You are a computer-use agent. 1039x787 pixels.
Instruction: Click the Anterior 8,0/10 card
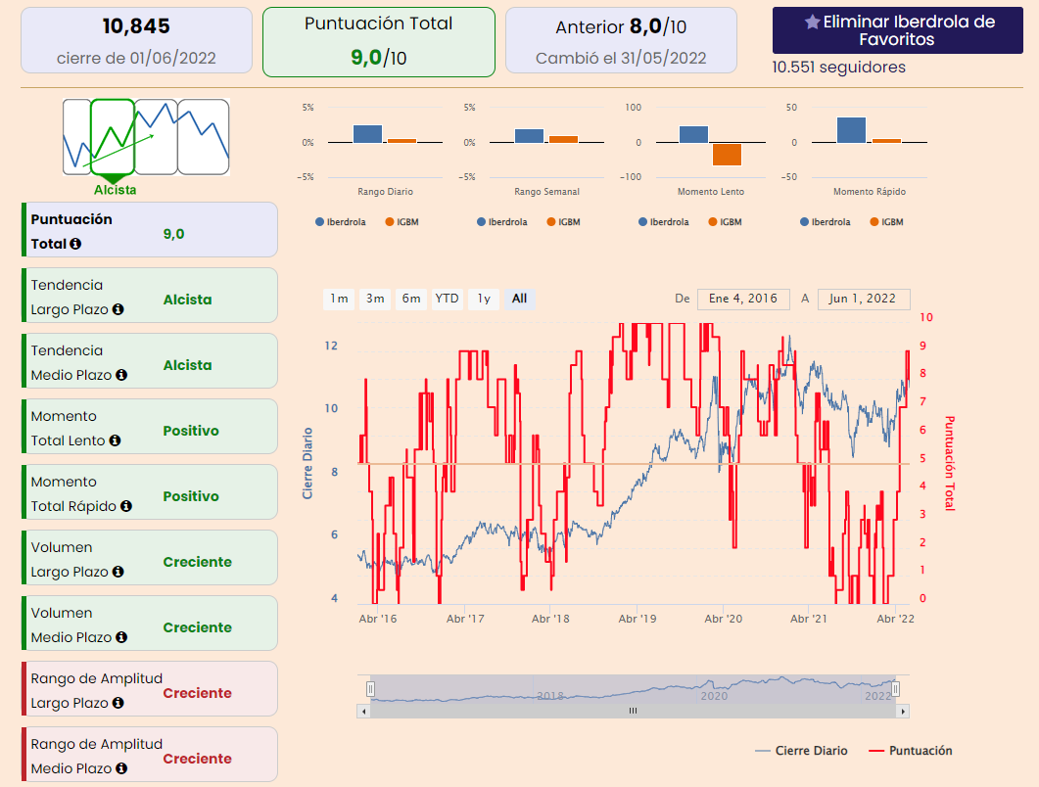click(x=622, y=40)
